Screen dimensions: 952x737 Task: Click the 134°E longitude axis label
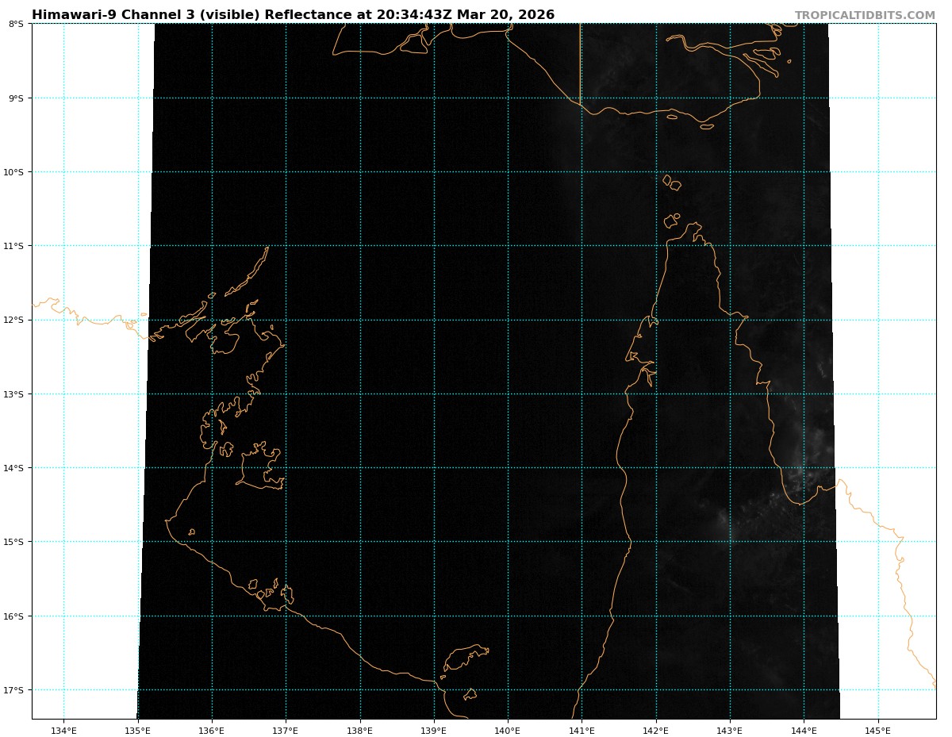click(63, 730)
